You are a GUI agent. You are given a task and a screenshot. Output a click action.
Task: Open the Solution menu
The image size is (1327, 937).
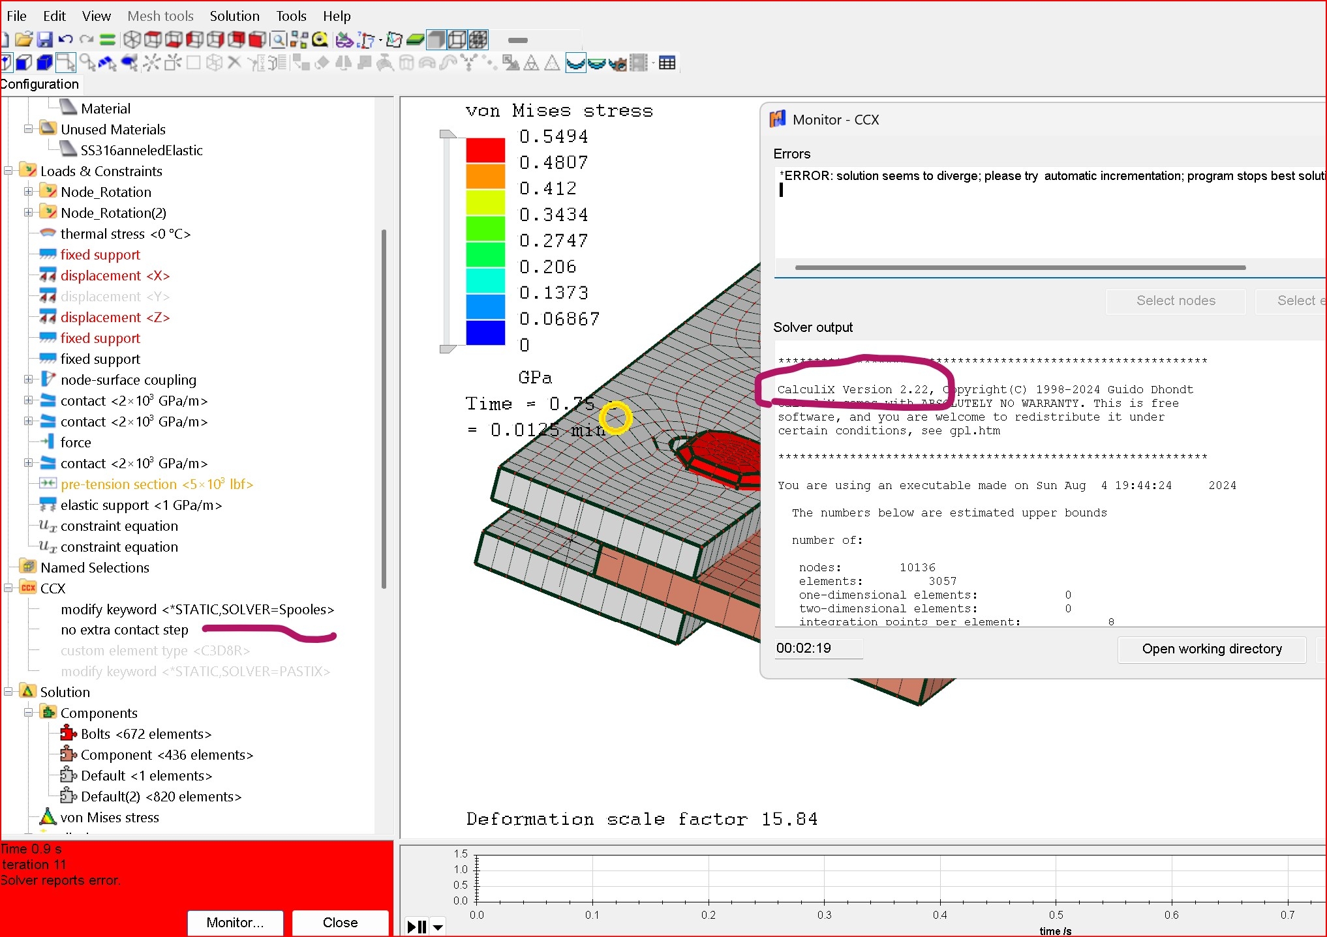234,16
